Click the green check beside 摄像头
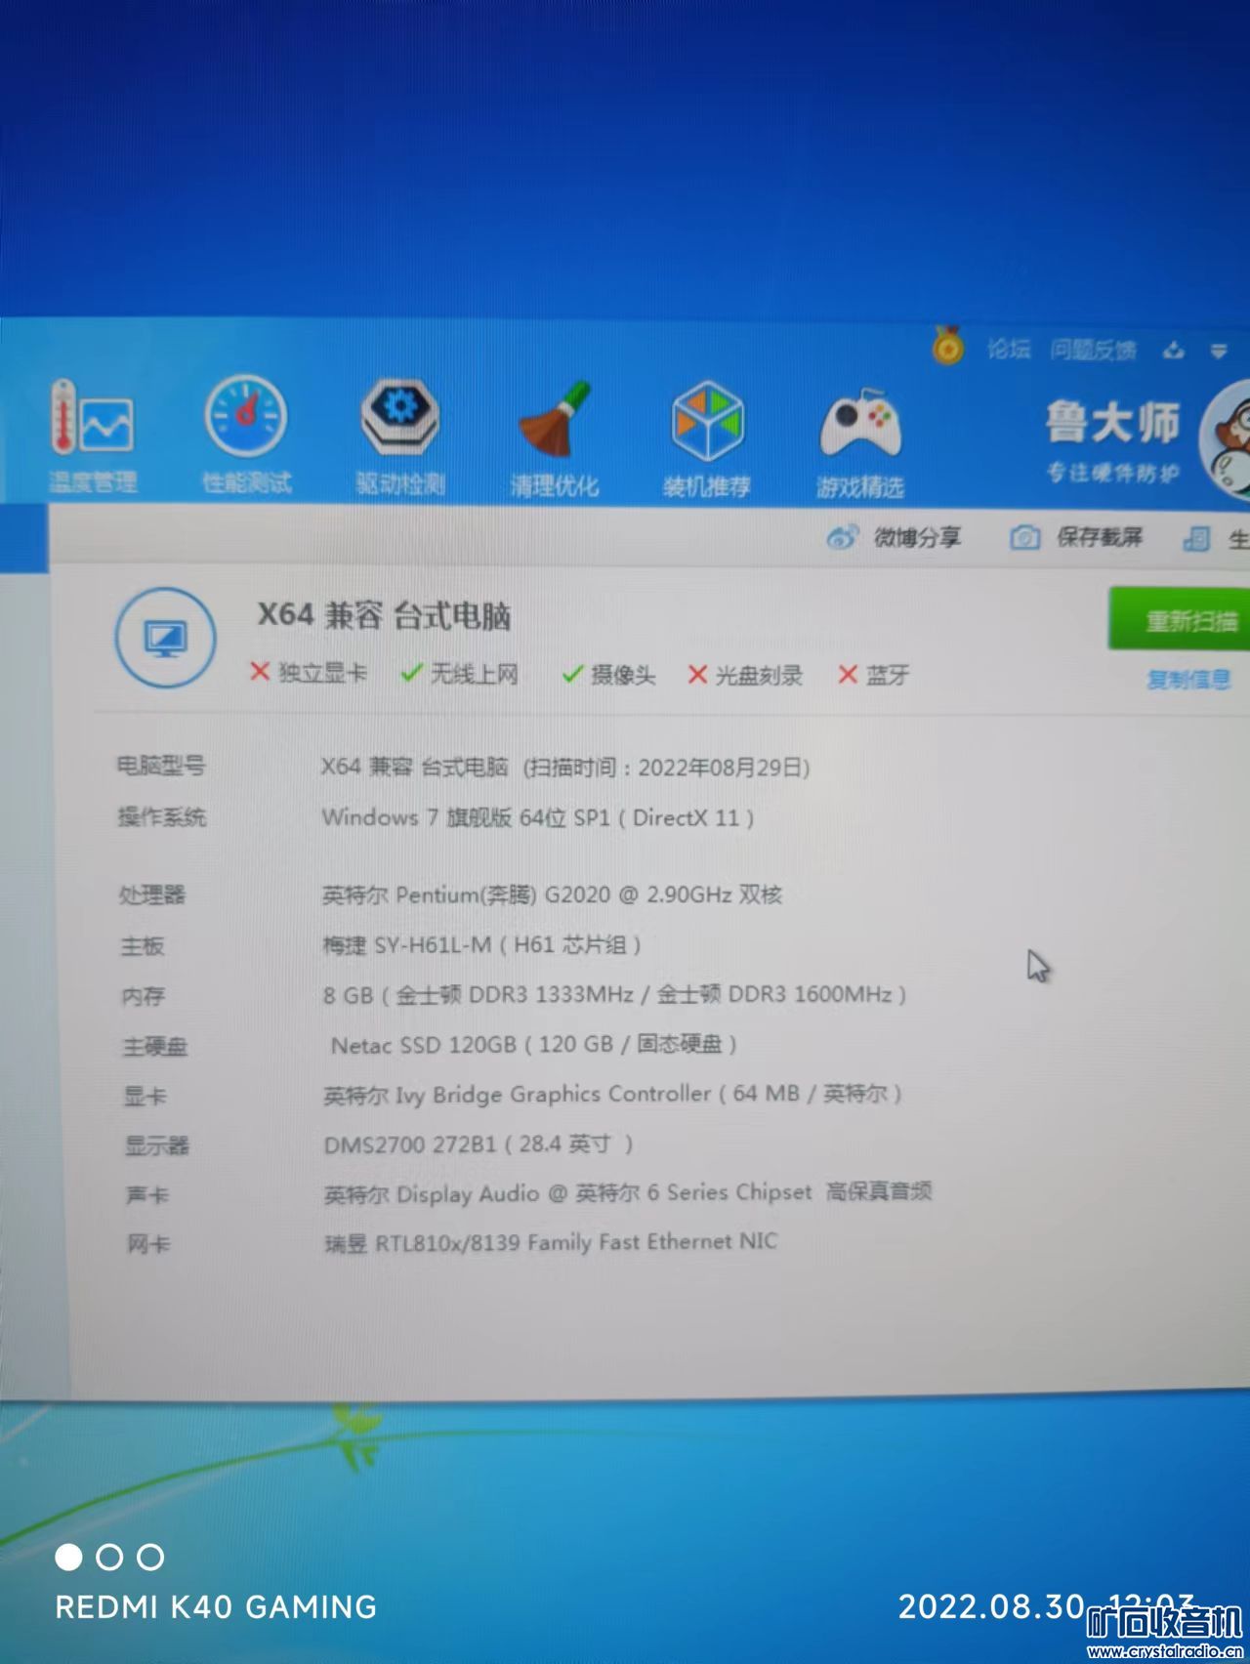The image size is (1250, 1664). [572, 674]
